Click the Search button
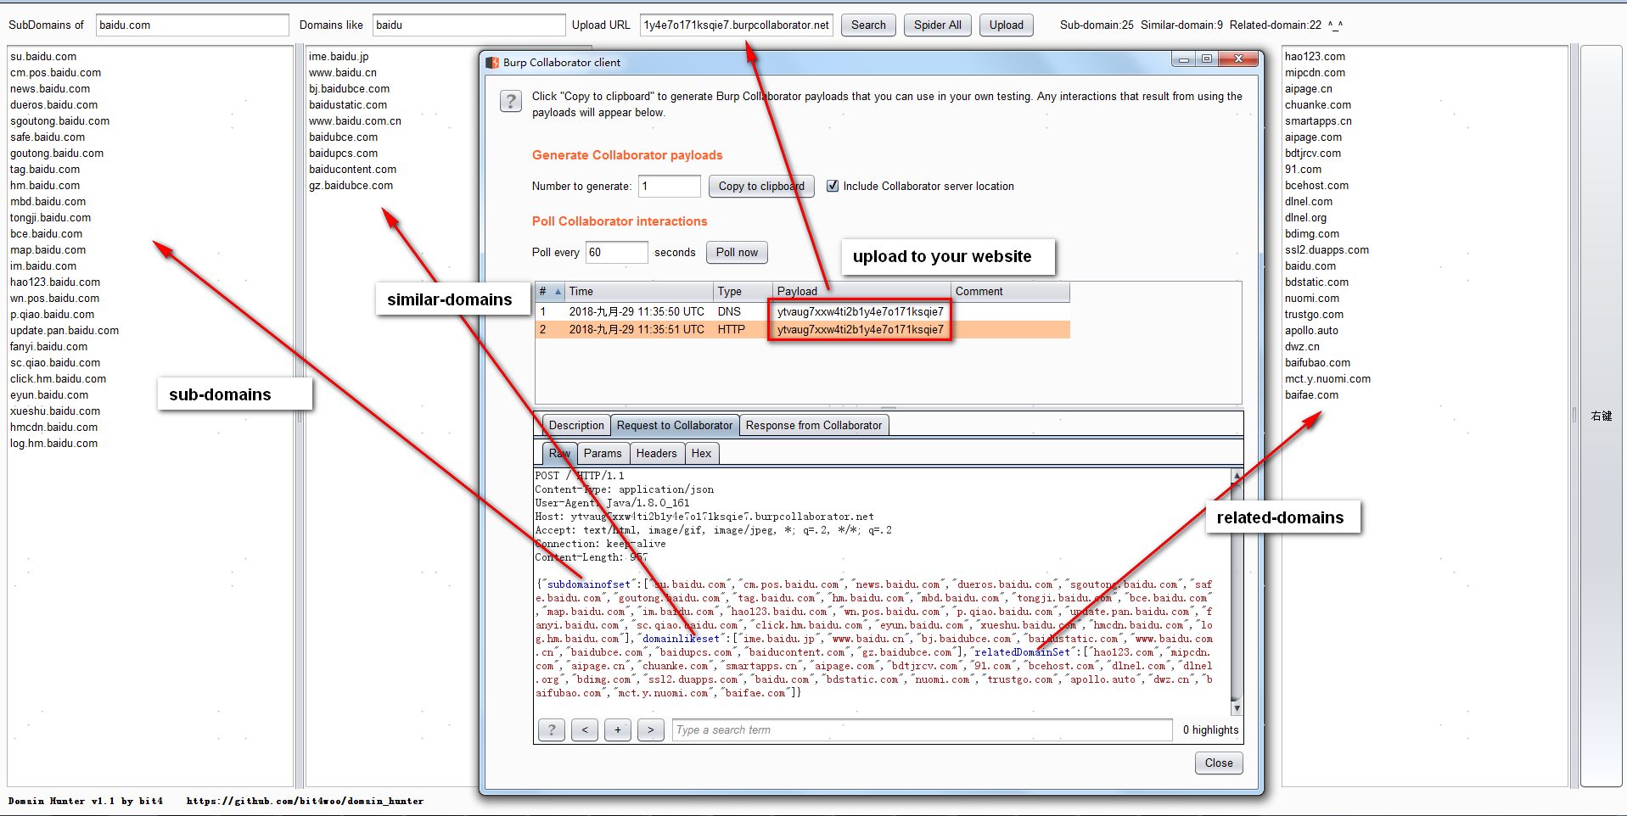Image resolution: width=1627 pixels, height=816 pixels. 868,25
